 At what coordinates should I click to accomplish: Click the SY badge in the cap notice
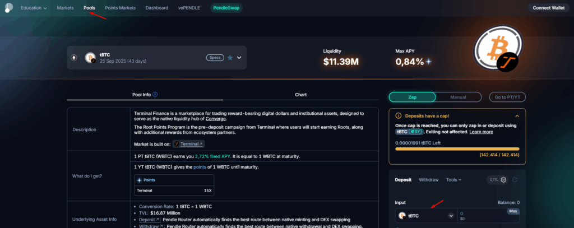(416, 132)
